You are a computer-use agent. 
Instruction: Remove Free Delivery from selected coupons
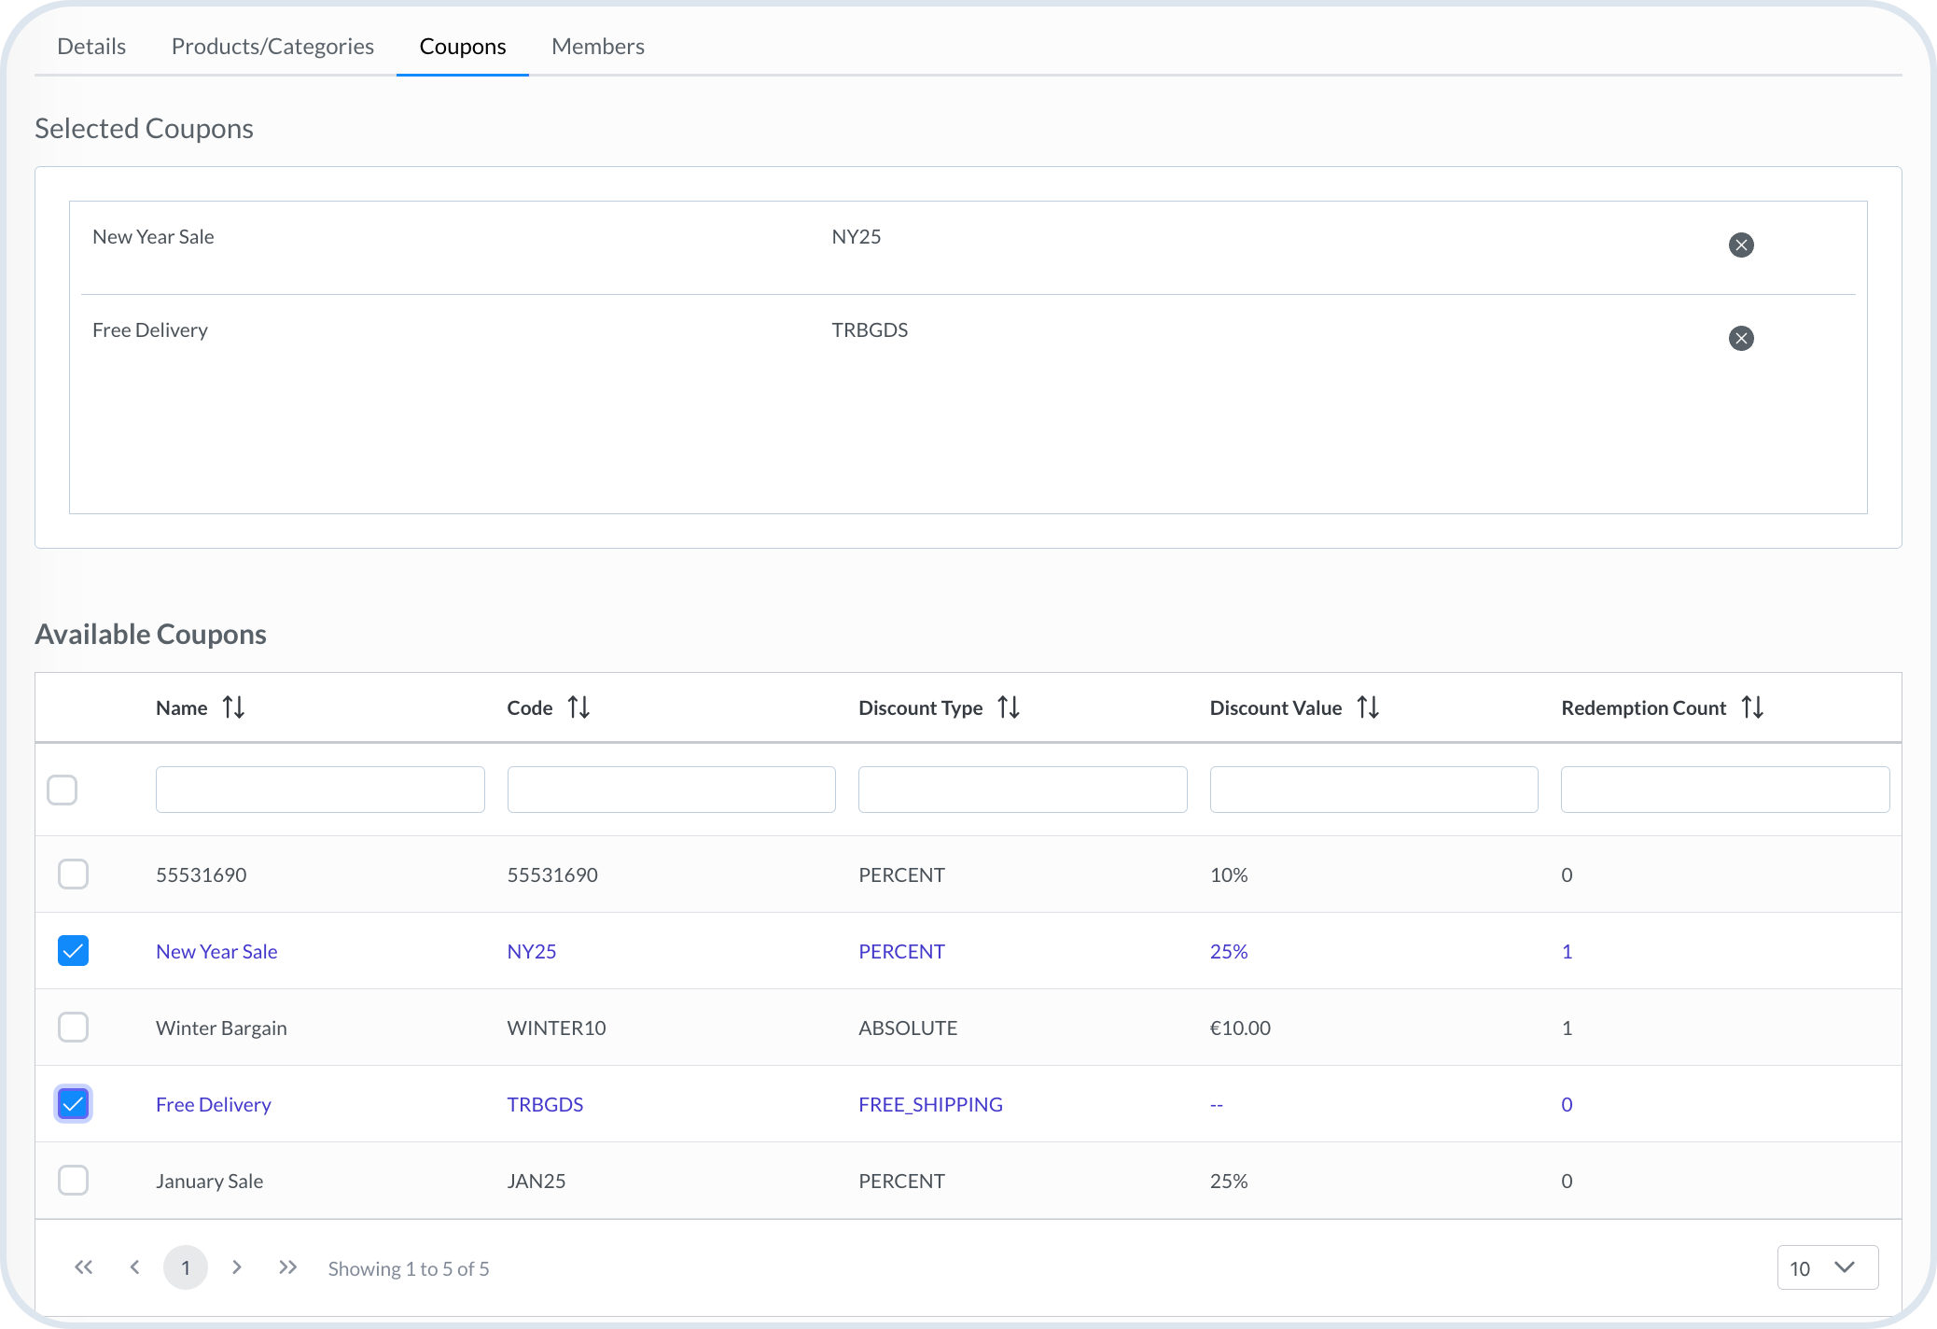click(x=1740, y=338)
